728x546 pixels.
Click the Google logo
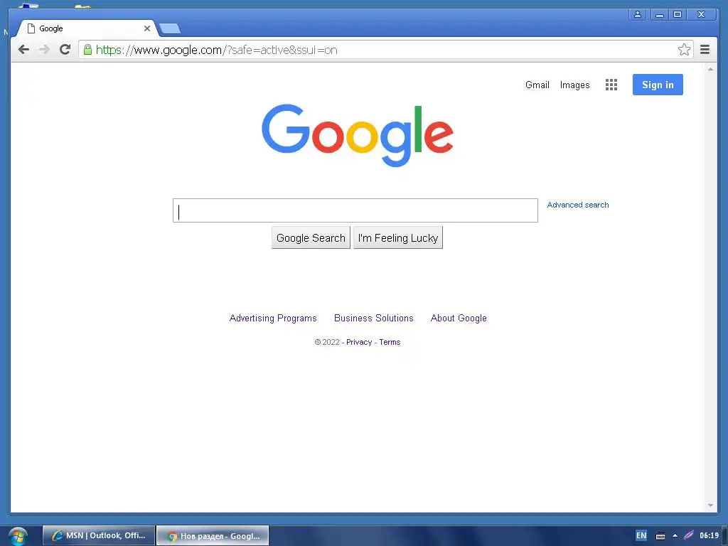(x=358, y=136)
